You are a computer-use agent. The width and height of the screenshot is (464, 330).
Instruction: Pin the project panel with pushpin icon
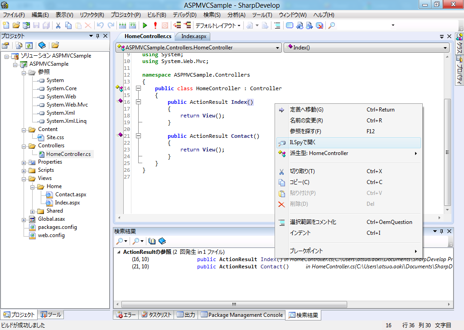tap(98, 36)
